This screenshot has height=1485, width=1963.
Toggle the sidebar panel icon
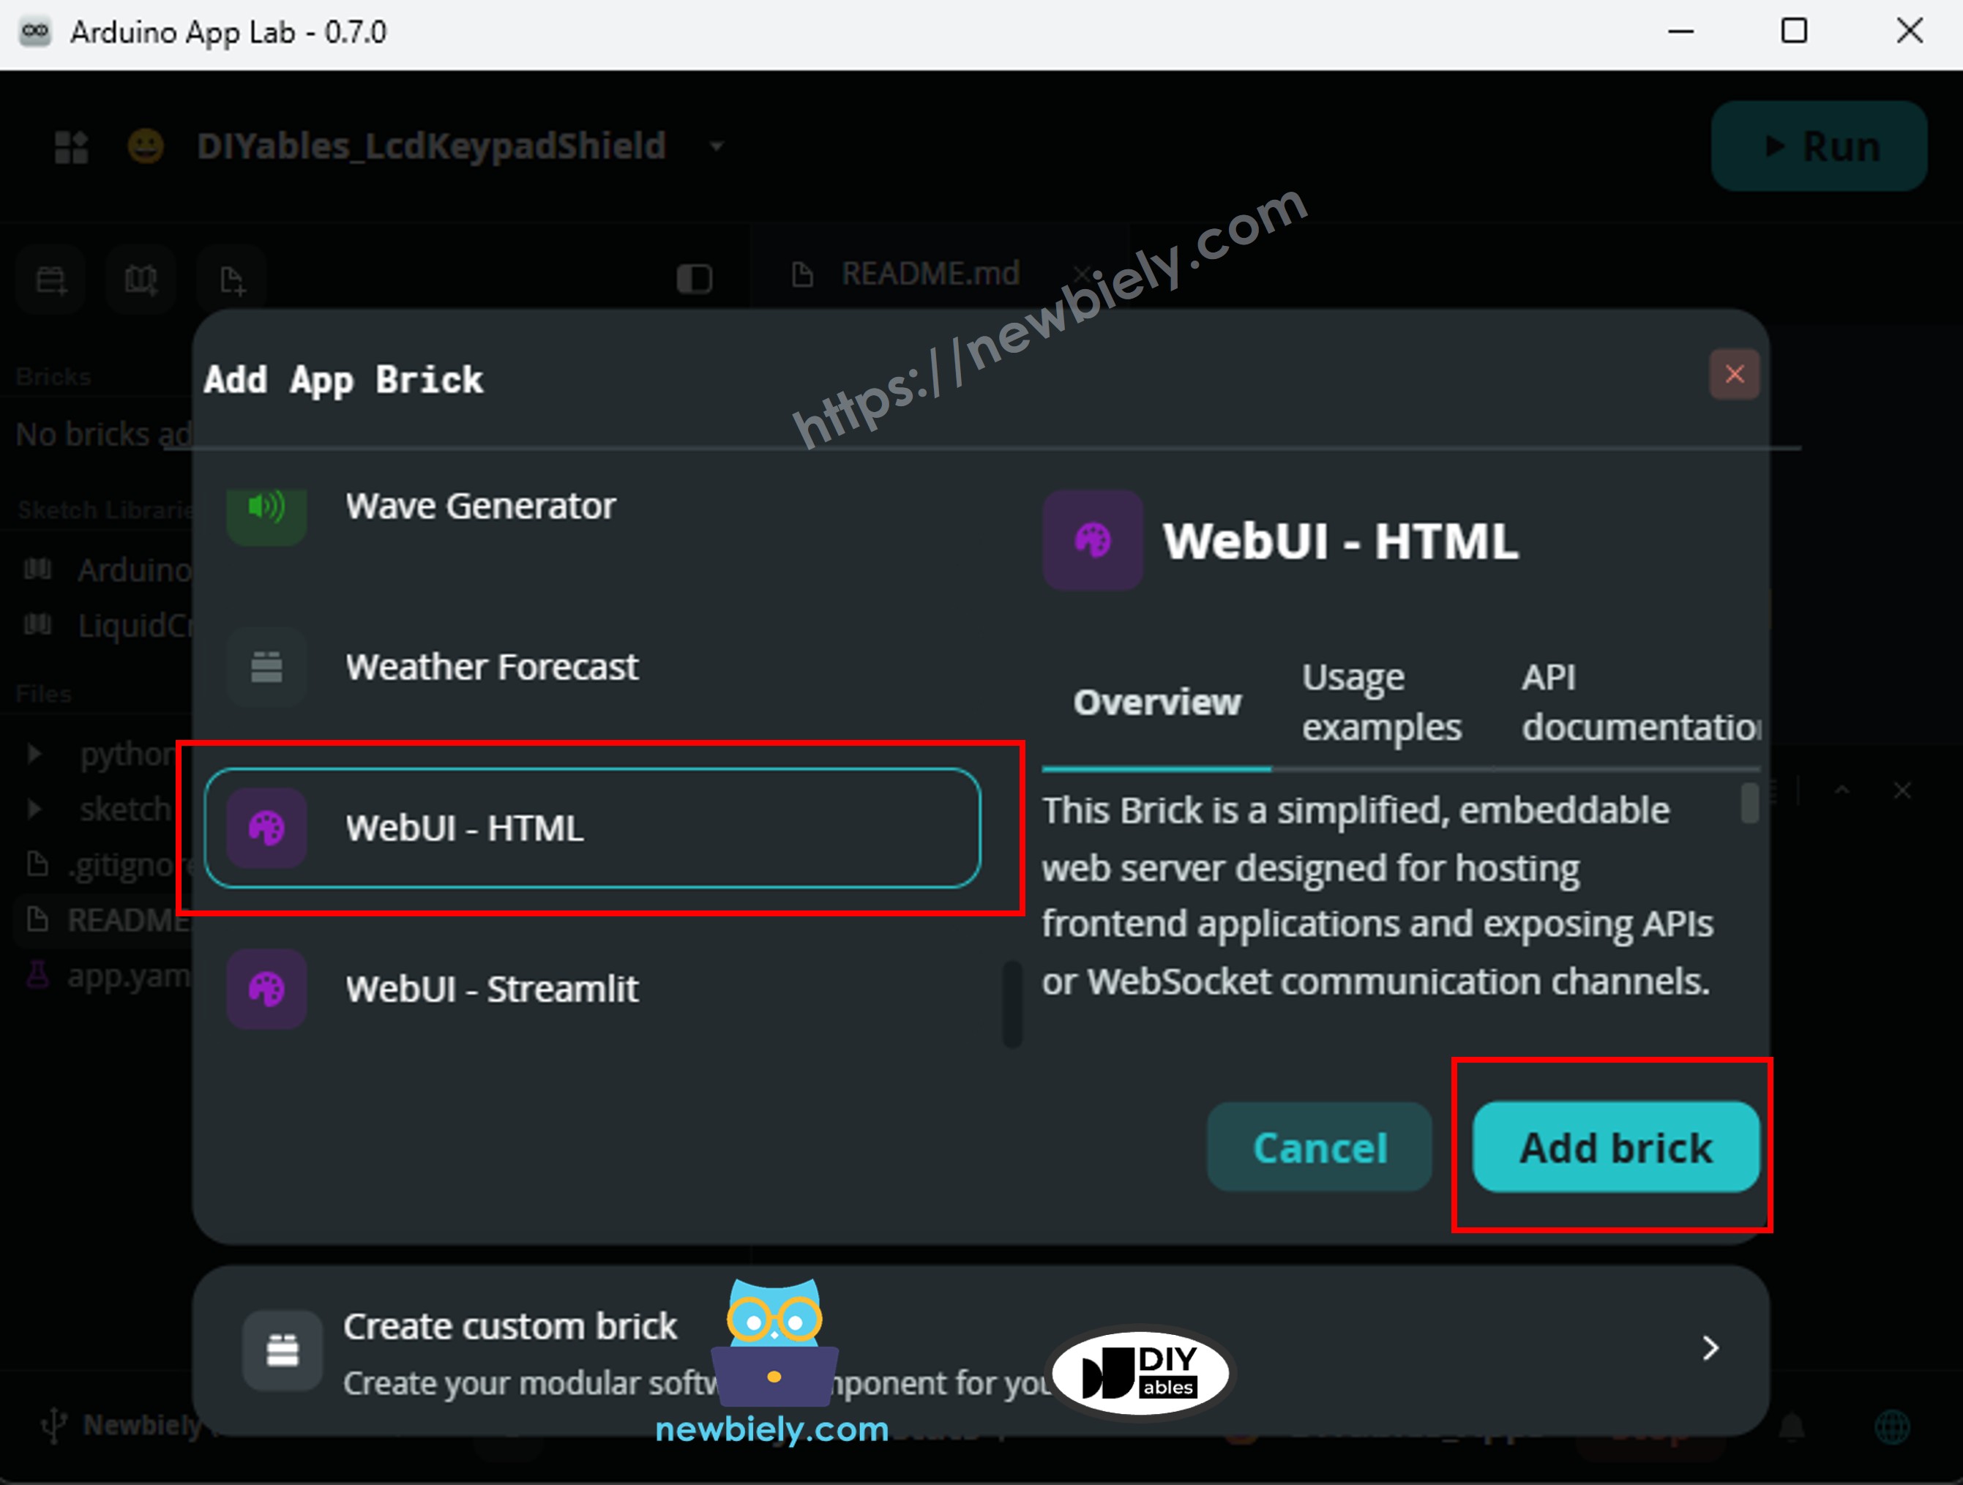694,279
